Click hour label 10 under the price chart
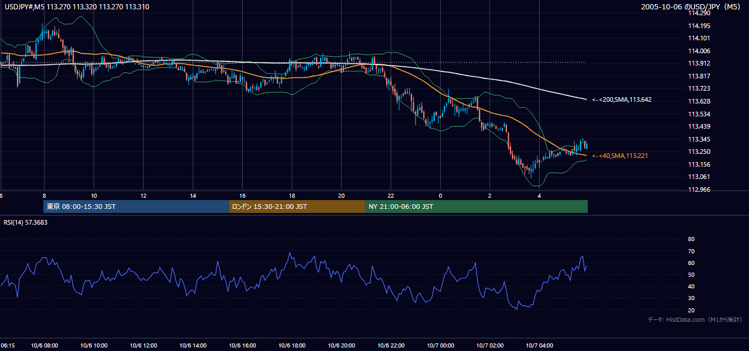 point(94,195)
